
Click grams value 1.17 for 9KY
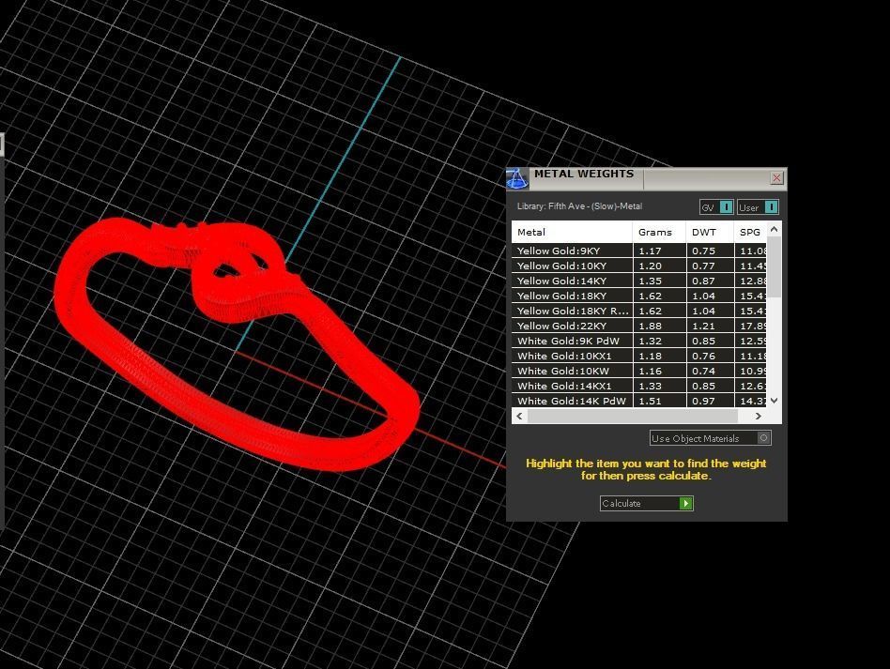click(650, 251)
